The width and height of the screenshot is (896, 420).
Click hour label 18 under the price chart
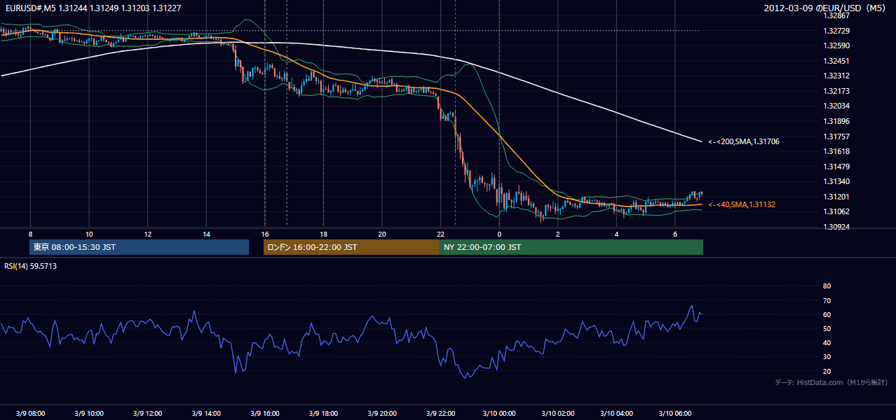pyautogui.click(x=323, y=233)
